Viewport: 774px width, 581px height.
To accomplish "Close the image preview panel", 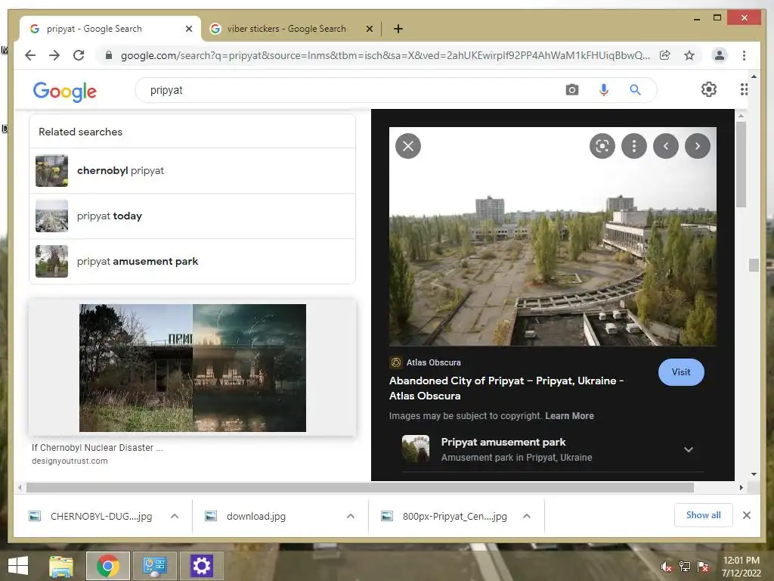I will 408,146.
